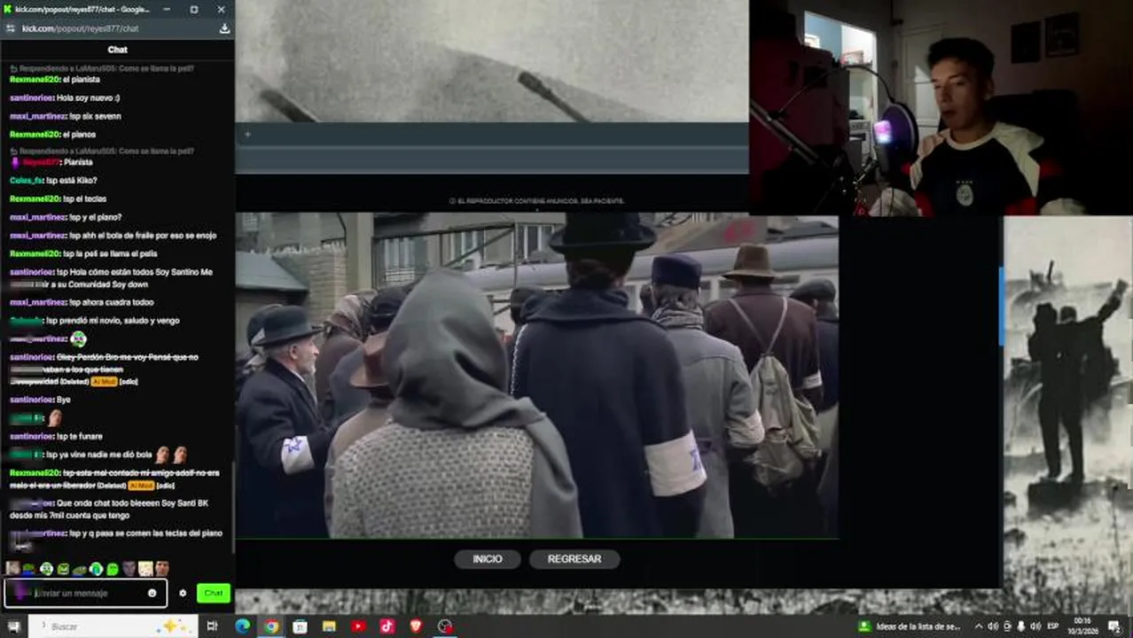
Task: Click the first speaker volume tray icon
Action: click(x=993, y=626)
